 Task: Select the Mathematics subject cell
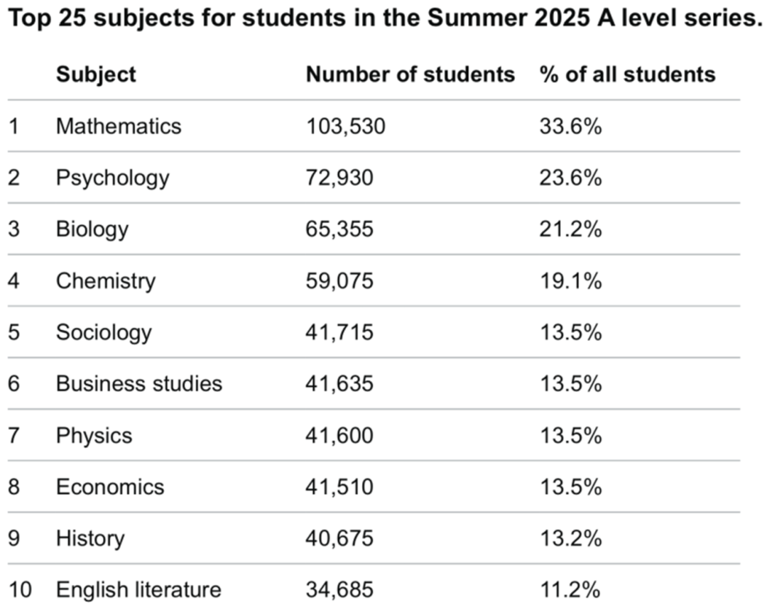[x=119, y=126]
